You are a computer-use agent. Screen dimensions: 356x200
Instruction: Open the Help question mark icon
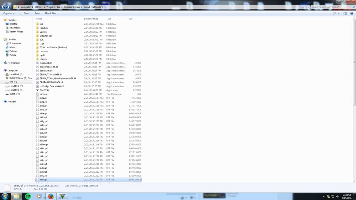pos(352,13)
